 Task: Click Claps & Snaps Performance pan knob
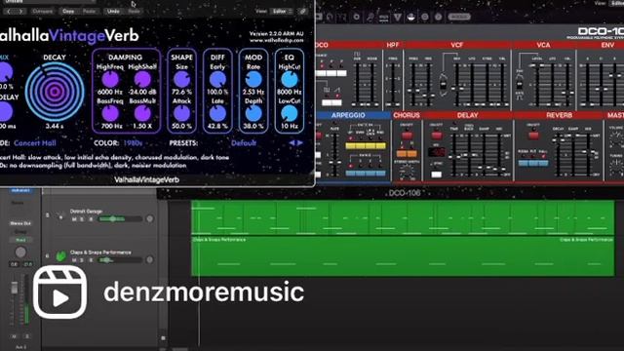(x=150, y=260)
